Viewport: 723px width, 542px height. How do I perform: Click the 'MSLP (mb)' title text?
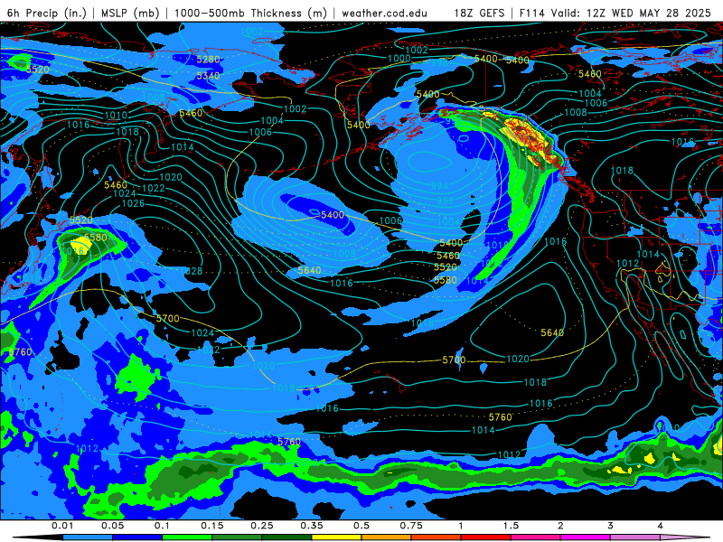point(130,13)
